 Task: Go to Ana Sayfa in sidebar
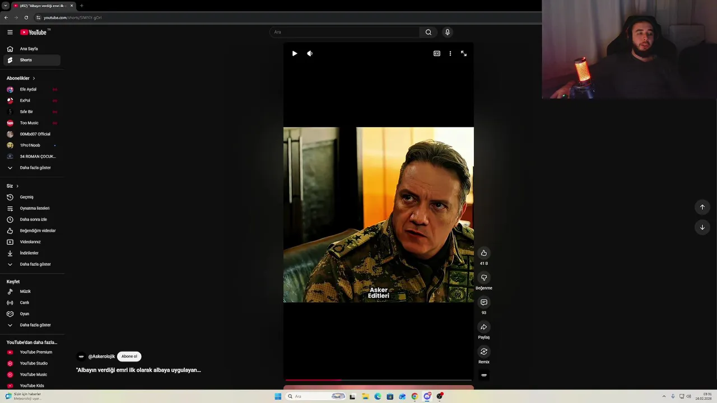[x=32, y=49]
